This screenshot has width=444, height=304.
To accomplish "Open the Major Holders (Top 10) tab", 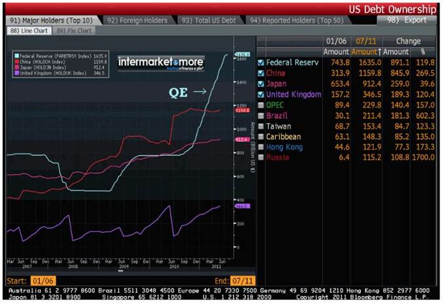I will point(52,20).
